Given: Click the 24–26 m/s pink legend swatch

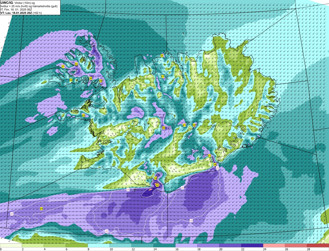Looking at the screenshot, I should pyautogui.click(x=274, y=246).
